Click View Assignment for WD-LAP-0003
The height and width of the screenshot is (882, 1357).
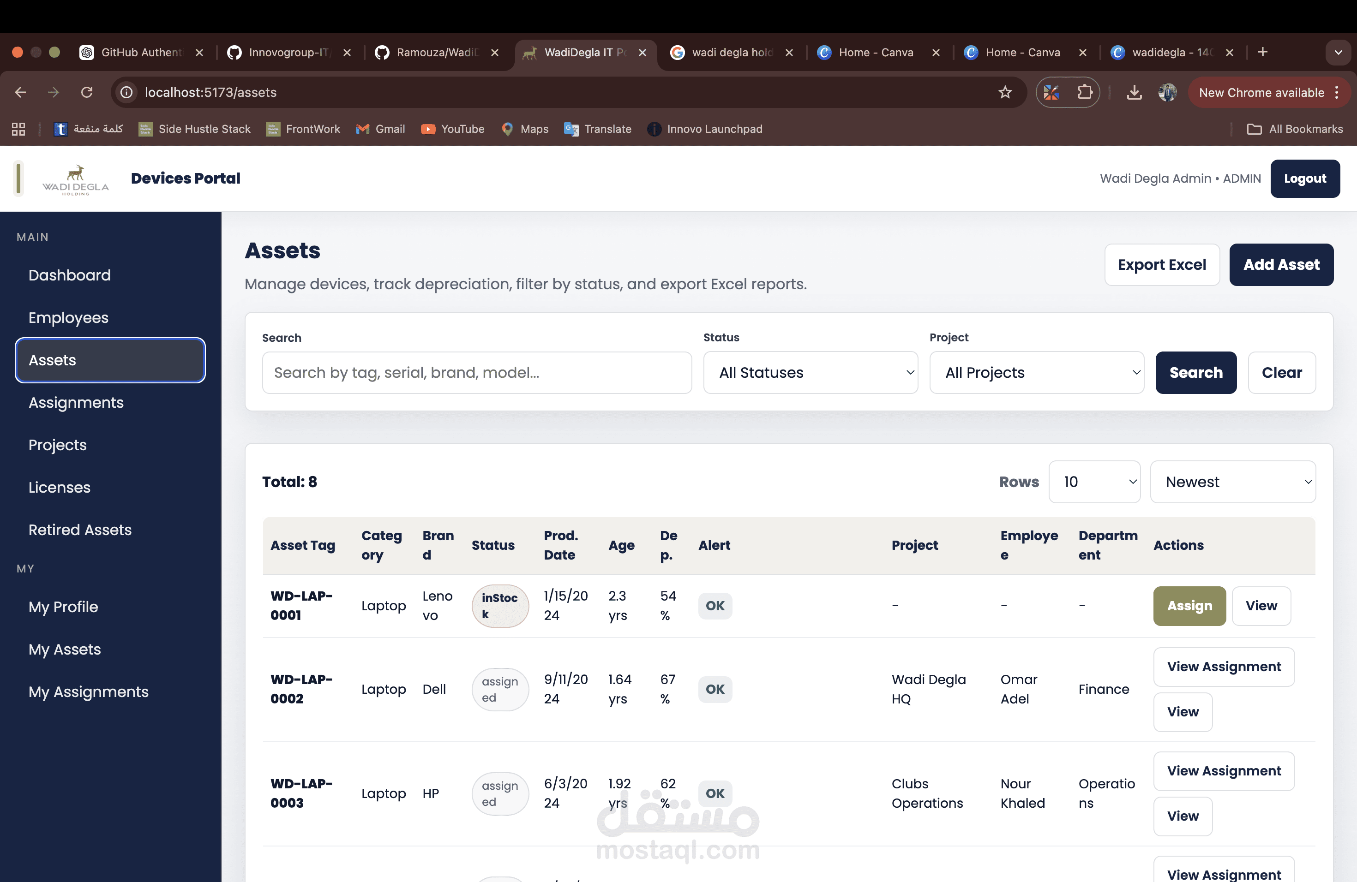[1224, 771]
